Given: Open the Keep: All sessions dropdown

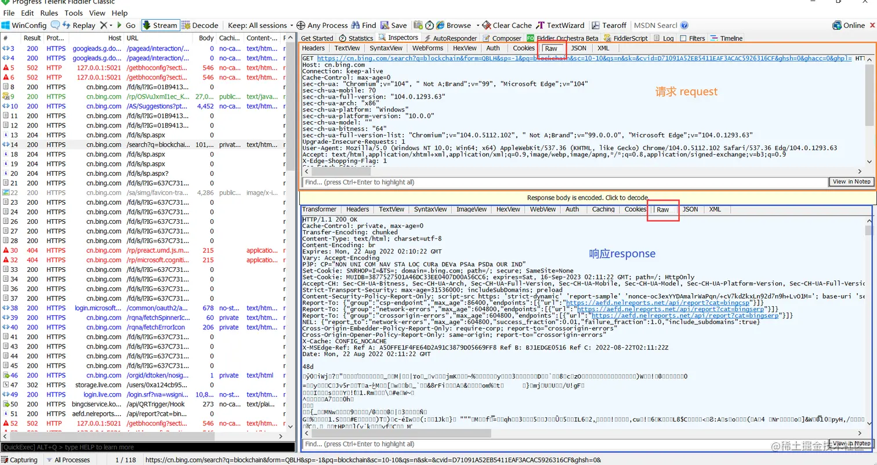Looking at the screenshot, I should tap(261, 26).
